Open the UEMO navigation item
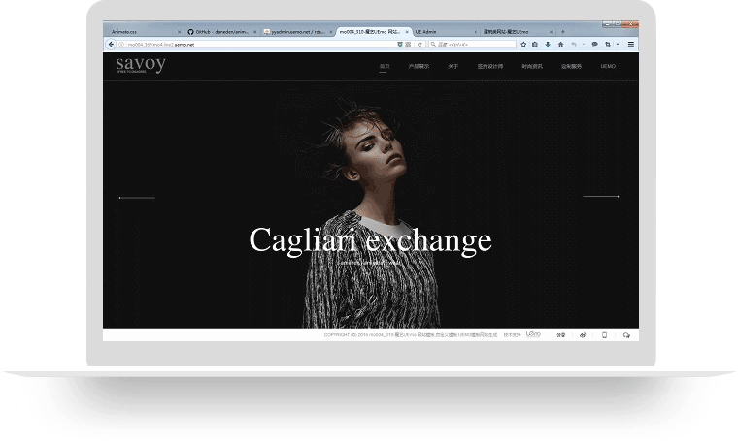 (608, 66)
